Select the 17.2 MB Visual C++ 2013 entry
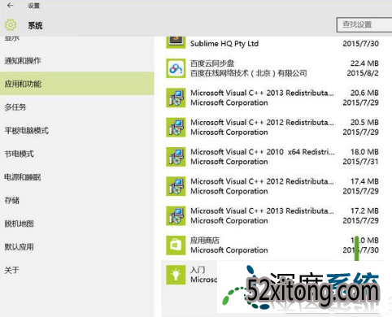 pos(272,216)
